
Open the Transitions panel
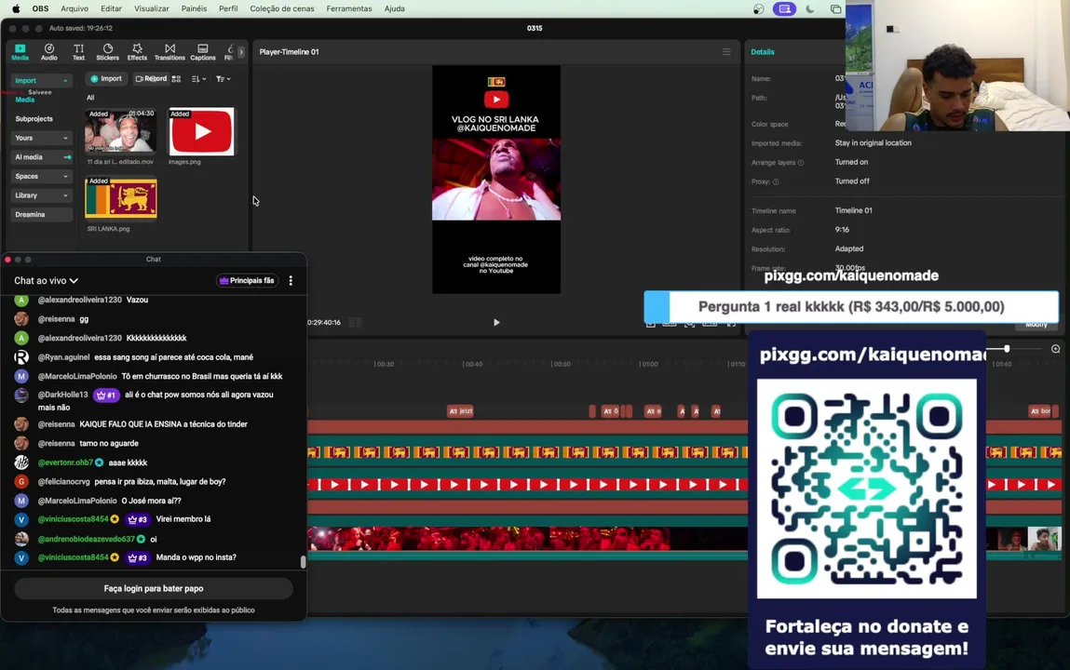pyautogui.click(x=169, y=52)
